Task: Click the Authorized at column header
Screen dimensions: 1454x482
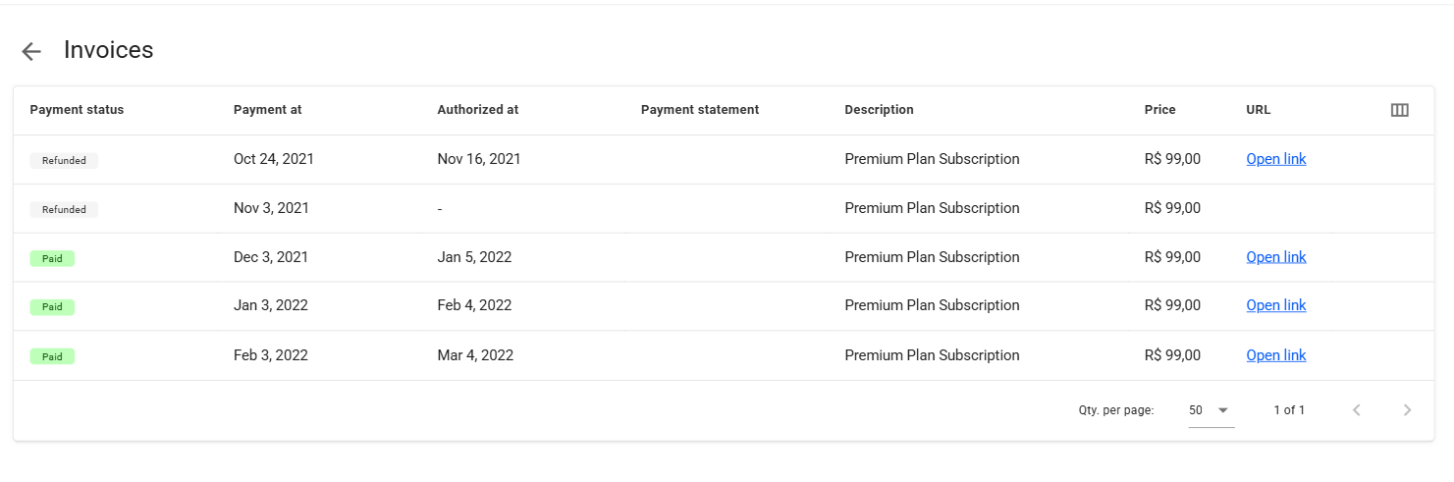Action: [477, 110]
